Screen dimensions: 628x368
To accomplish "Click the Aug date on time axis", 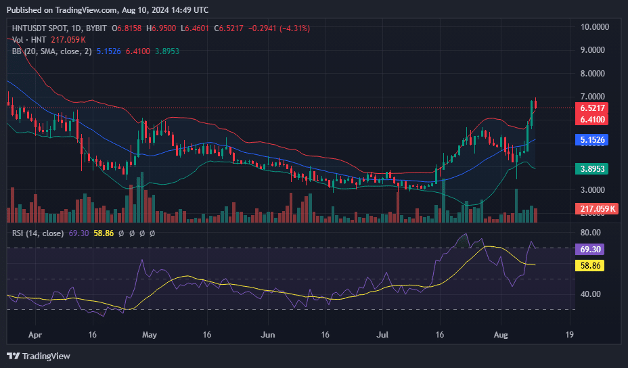I will (501, 335).
